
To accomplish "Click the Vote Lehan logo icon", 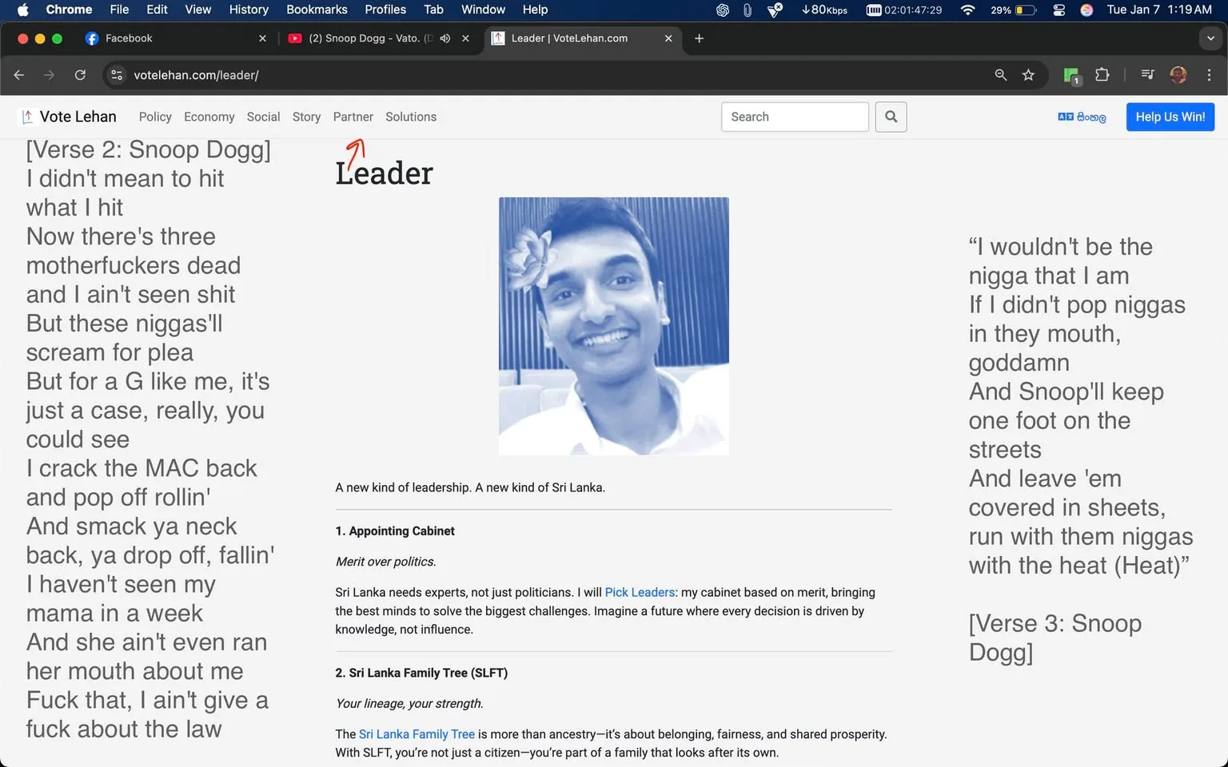I will 27,117.
